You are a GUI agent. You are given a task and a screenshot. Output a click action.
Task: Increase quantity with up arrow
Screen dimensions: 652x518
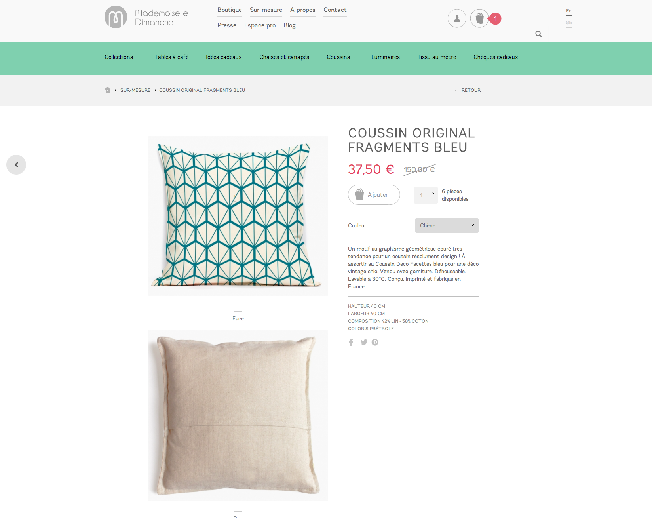[x=432, y=192]
